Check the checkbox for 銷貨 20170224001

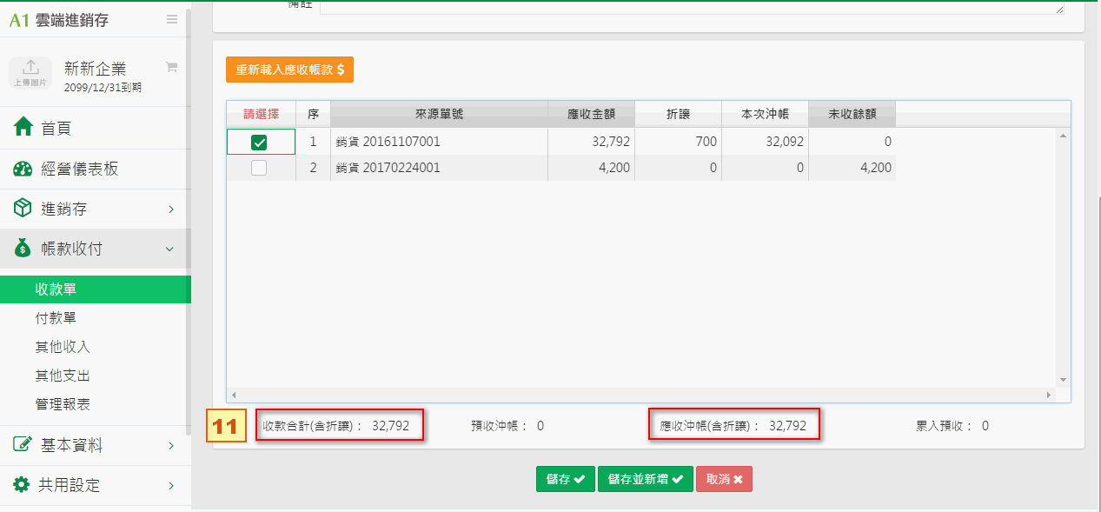pyautogui.click(x=259, y=168)
